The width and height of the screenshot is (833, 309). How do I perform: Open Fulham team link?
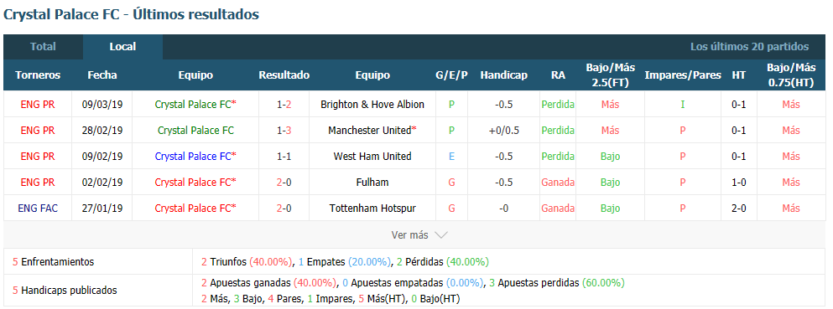coord(372,183)
